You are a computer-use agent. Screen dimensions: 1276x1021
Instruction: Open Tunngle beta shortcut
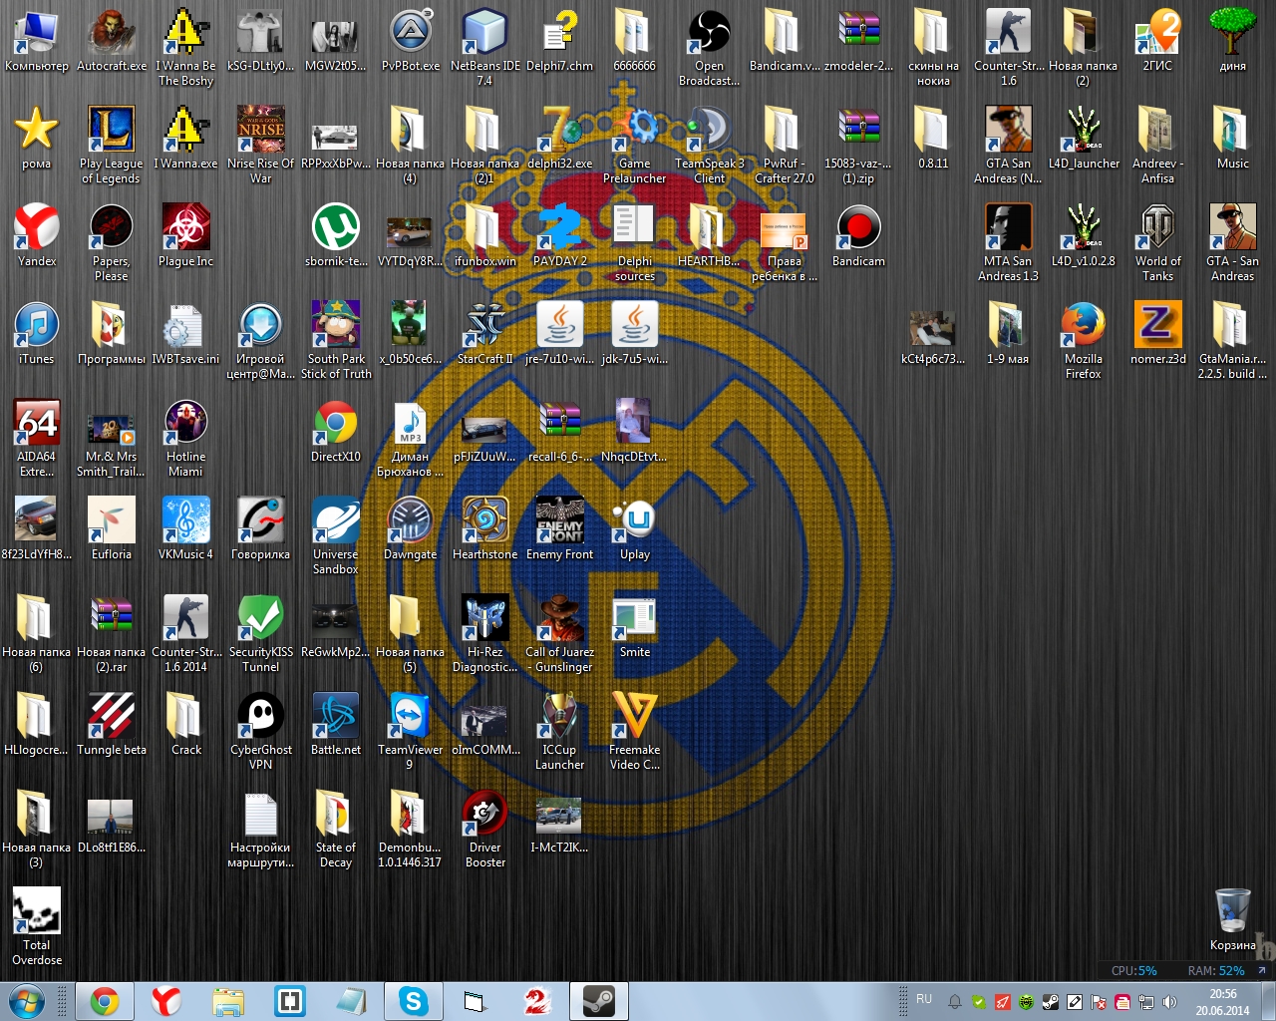(x=112, y=725)
